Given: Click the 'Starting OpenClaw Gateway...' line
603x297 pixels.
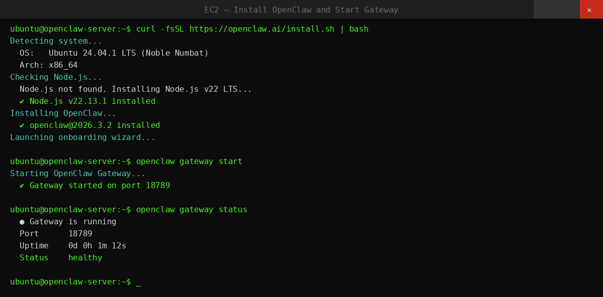Looking at the screenshot, I should 77,174.
